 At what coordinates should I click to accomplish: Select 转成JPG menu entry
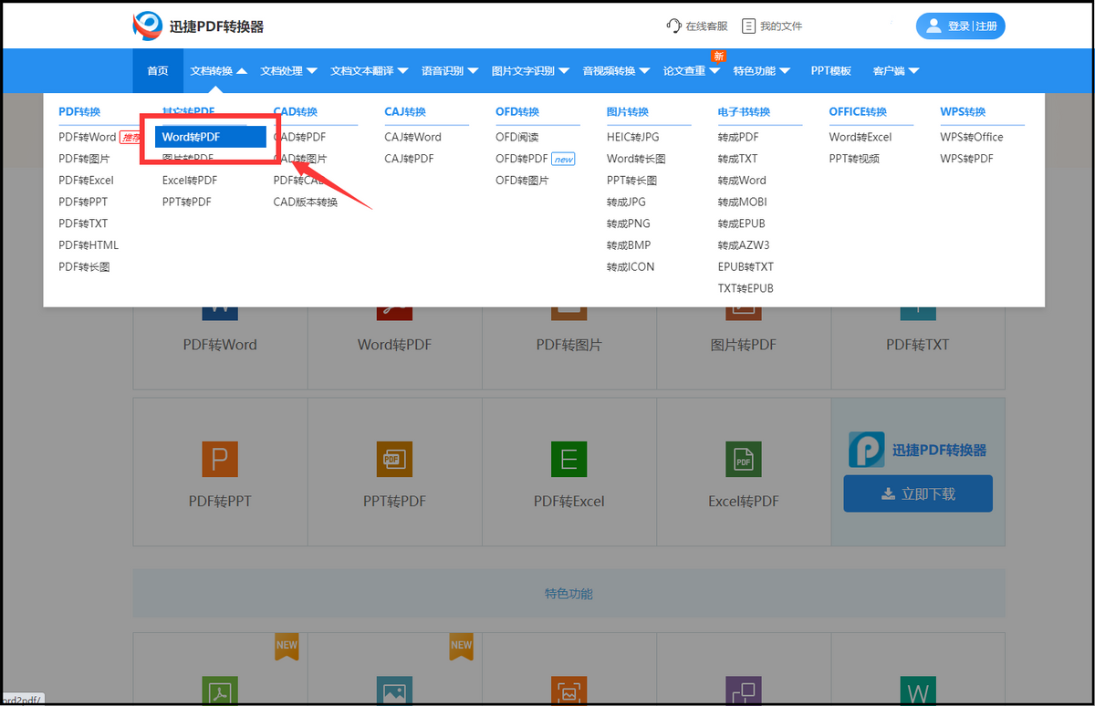tap(626, 202)
